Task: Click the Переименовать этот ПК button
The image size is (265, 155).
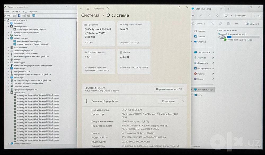Action: click(169, 89)
